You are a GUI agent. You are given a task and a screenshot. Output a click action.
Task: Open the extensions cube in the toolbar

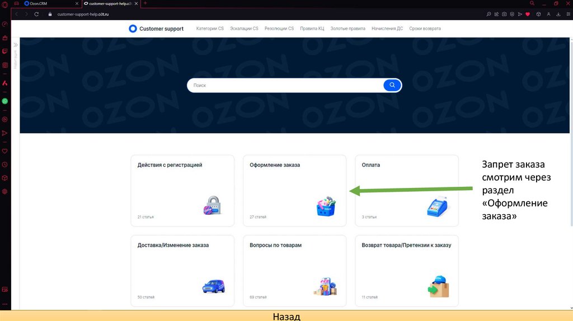click(x=539, y=14)
